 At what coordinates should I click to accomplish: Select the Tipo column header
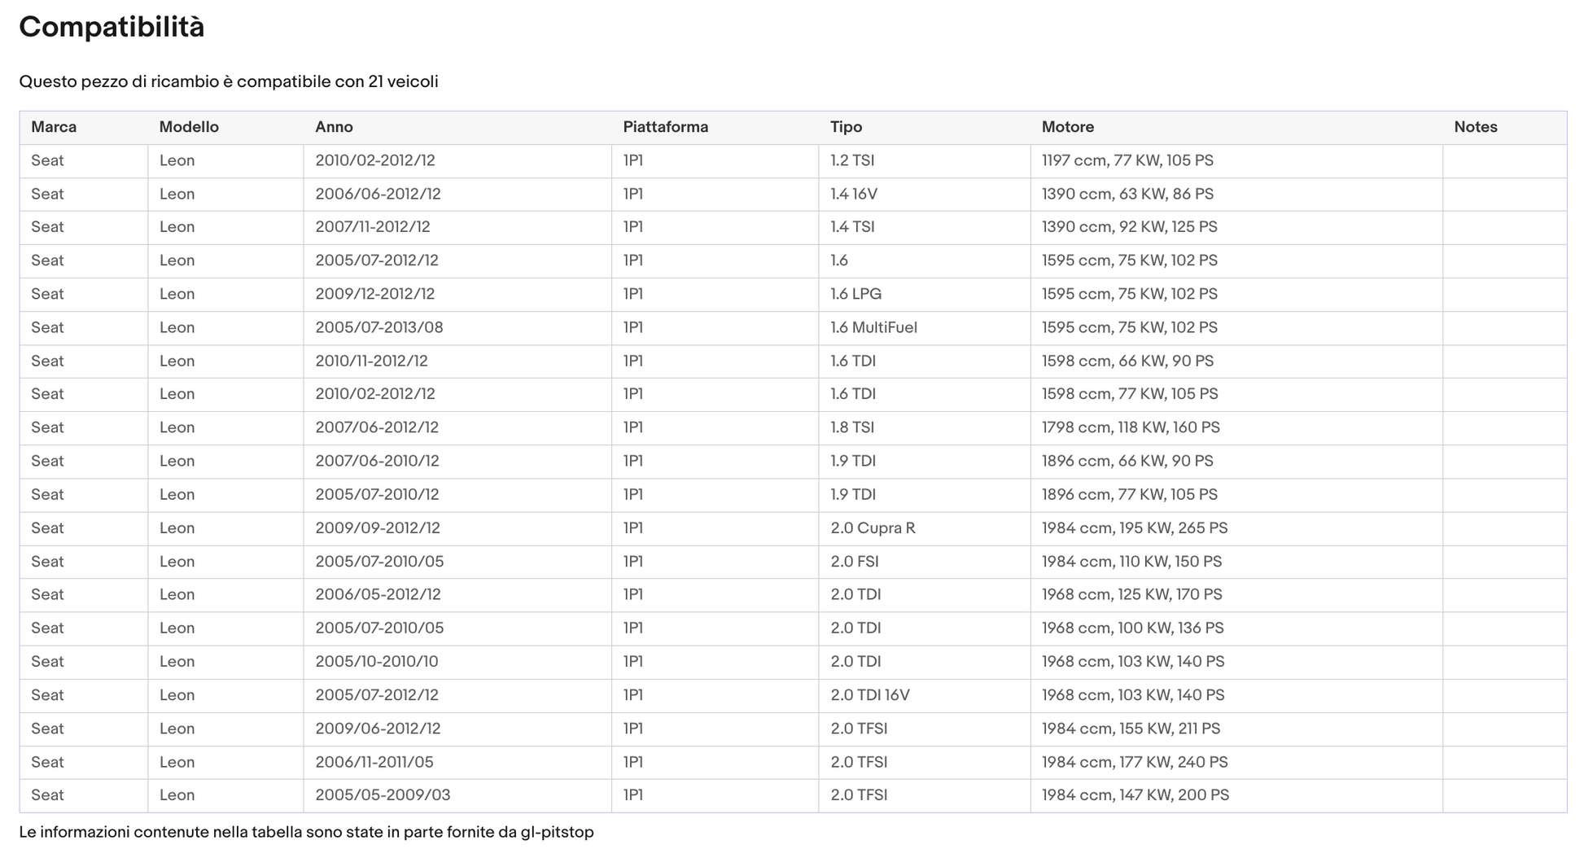click(846, 127)
